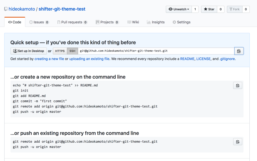The height and width of the screenshot is (161, 257).
Task: Go to the Projects tab
Action: coord(107,22)
